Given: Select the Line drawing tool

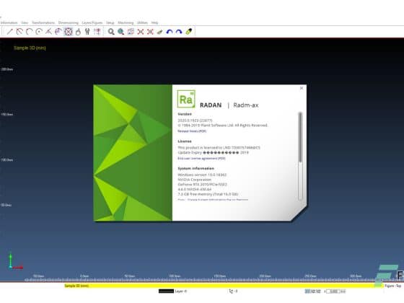Looking at the screenshot, I should tap(9, 32).
